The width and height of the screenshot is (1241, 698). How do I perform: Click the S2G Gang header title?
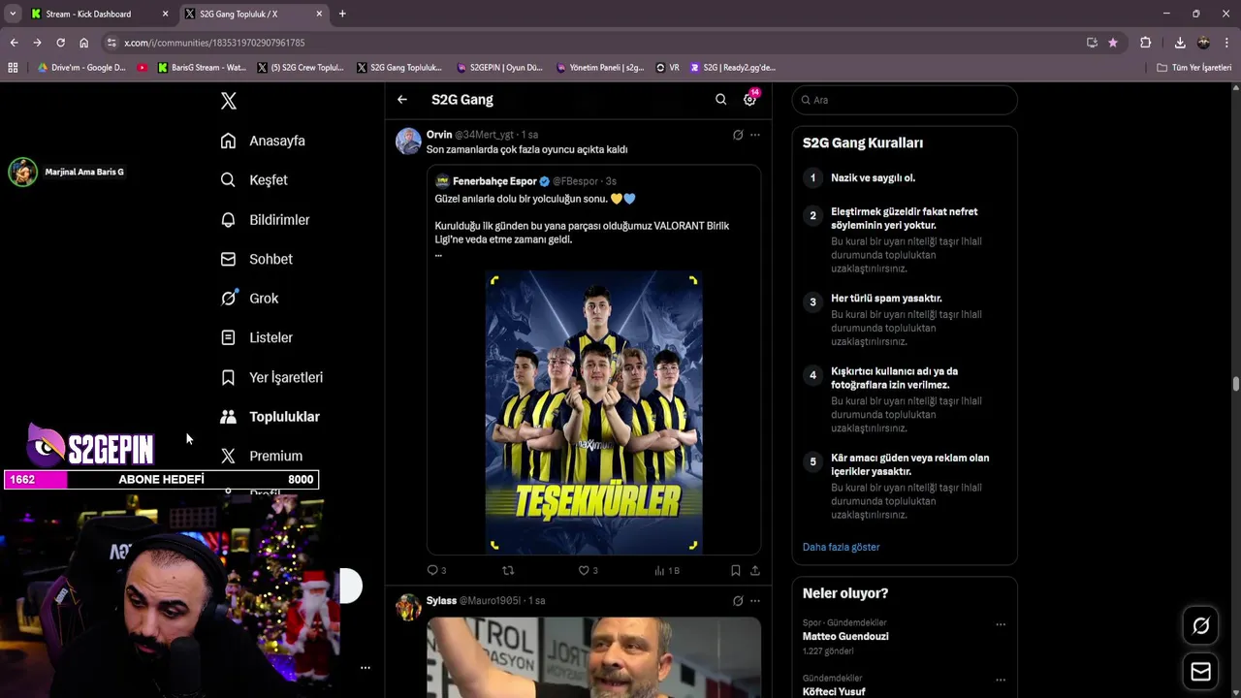click(462, 99)
